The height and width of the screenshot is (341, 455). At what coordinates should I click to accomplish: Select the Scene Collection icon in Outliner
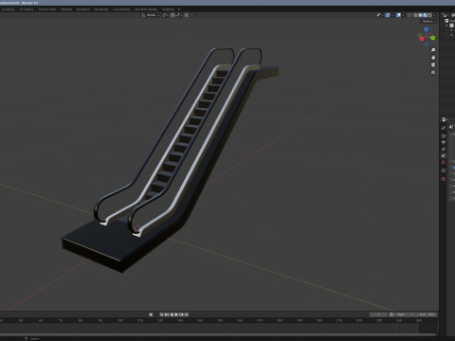(x=446, y=21)
